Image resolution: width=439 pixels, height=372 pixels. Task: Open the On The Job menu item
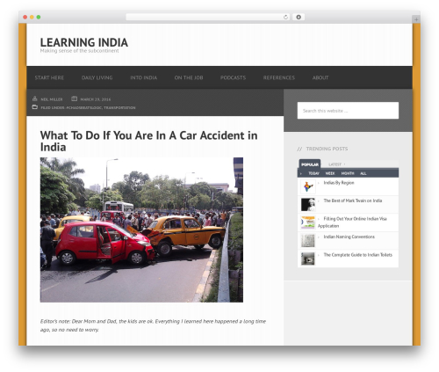pyautogui.click(x=189, y=77)
